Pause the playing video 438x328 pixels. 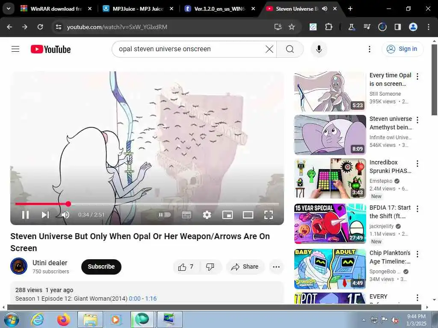click(25, 215)
